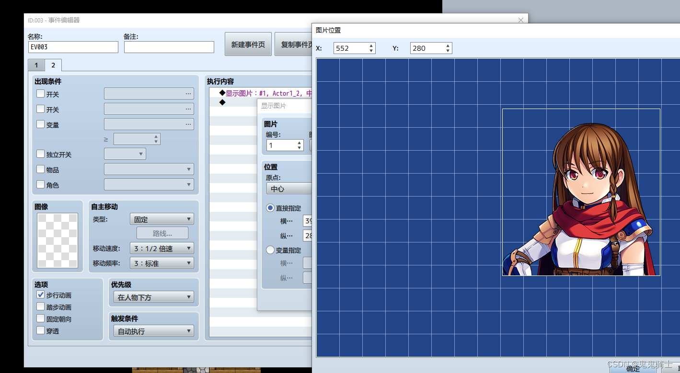Image resolution: width=680 pixels, height=373 pixels.
Task: Enable the 角色 condition checkbox
Action: click(41, 184)
